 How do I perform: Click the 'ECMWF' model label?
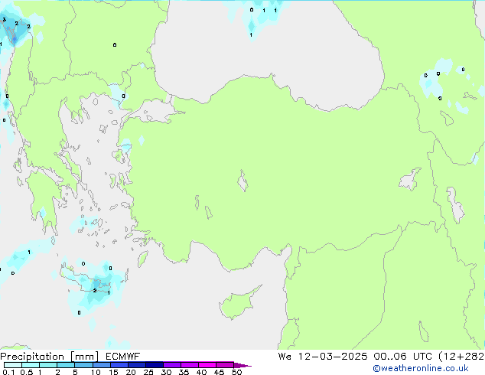[123, 357]
